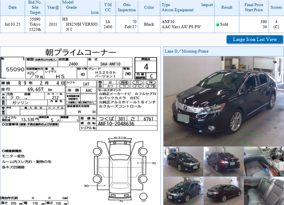284x205 pixels.
Task: Select the odometer 70 Feb.27 cell
Action: coord(127,24)
